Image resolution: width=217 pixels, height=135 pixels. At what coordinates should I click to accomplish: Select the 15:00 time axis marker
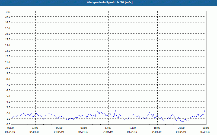click(133, 128)
